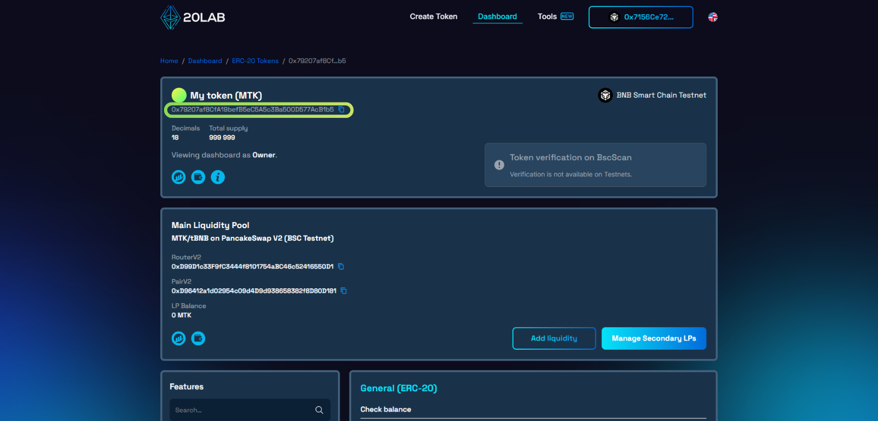Copy the RouterV2 address
This screenshot has height=421, width=878.
click(x=341, y=266)
